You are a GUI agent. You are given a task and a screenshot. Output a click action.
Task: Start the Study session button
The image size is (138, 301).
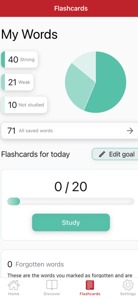(x=71, y=223)
